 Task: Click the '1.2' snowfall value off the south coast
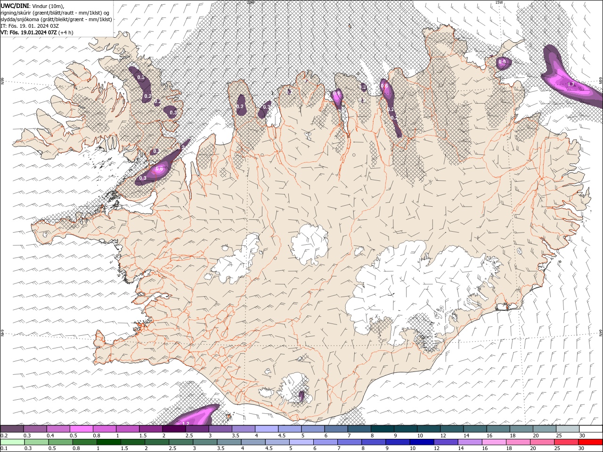click(x=186, y=424)
